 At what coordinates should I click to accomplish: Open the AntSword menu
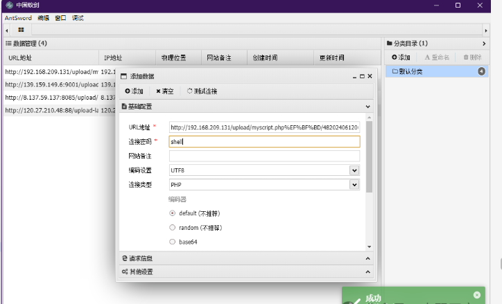coord(18,18)
